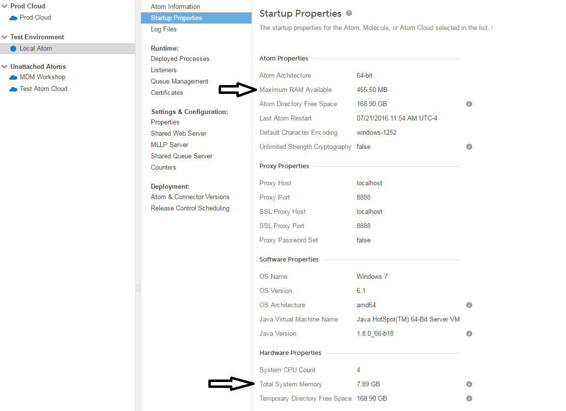Viewport: 566px width, 411px height.
Task: Go to Deployed Processes
Action: coord(180,59)
